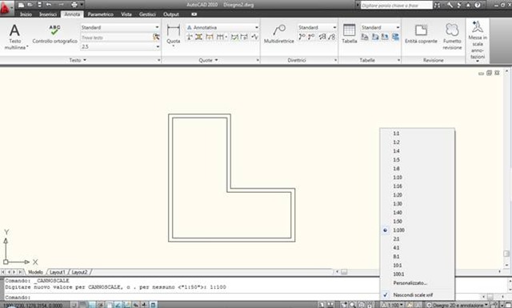Click the Quota dimension tool
The width and height of the screenshot is (512, 308).
174,34
